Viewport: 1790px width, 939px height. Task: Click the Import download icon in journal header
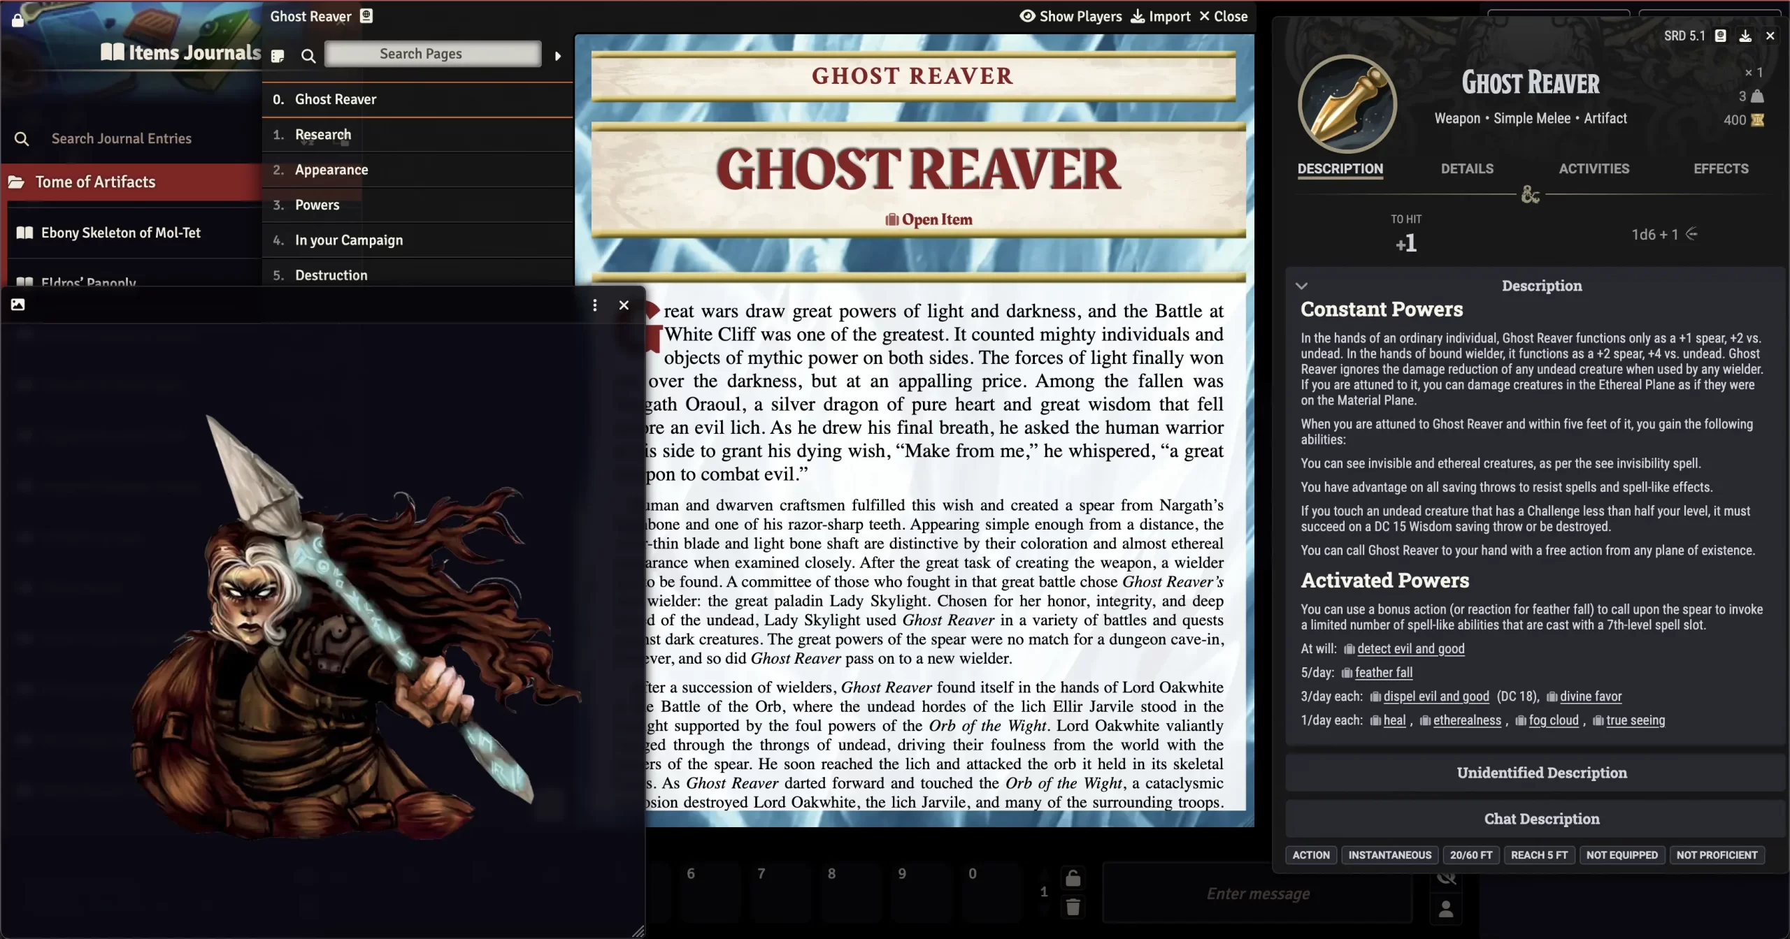tap(1138, 16)
